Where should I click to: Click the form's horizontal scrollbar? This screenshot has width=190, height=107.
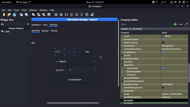(73, 103)
